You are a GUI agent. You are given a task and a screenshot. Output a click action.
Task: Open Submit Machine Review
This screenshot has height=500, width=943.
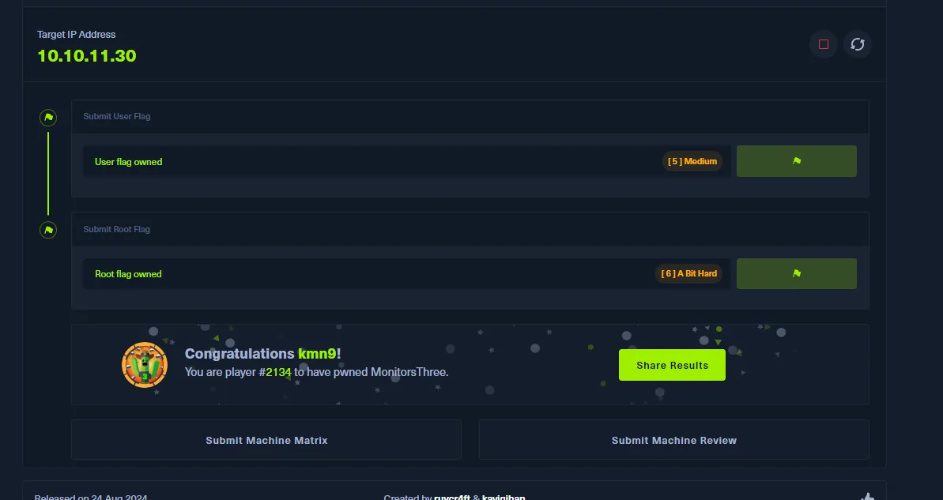click(673, 440)
